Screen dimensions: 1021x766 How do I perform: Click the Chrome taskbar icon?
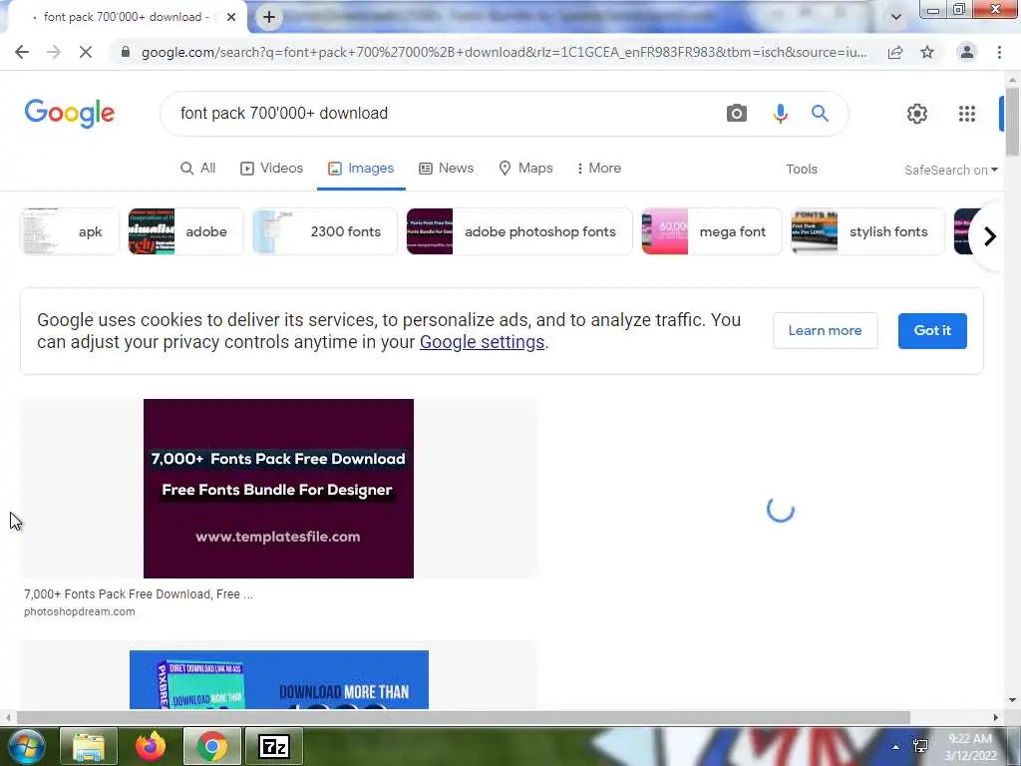click(x=212, y=746)
